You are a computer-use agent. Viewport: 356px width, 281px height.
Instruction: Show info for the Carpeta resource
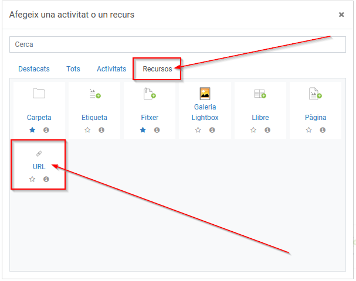(46, 130)
